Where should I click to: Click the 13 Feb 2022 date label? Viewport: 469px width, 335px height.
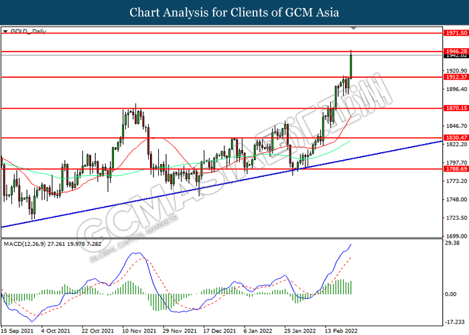[341, 331]
